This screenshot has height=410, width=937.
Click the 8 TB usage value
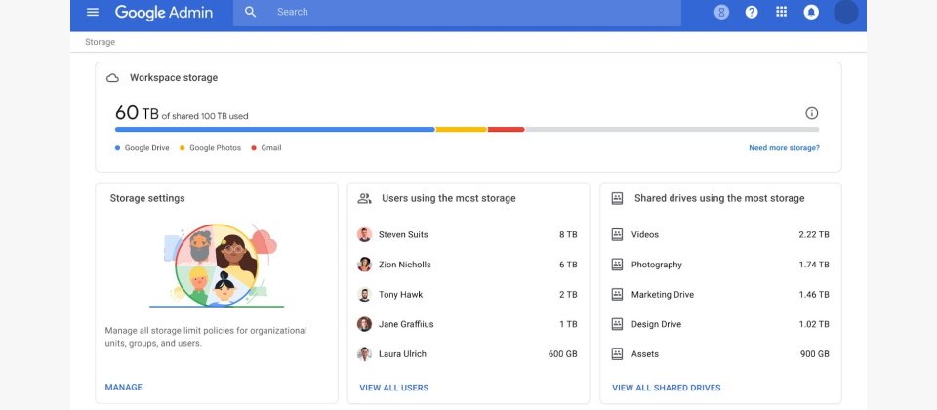[568, 235]
